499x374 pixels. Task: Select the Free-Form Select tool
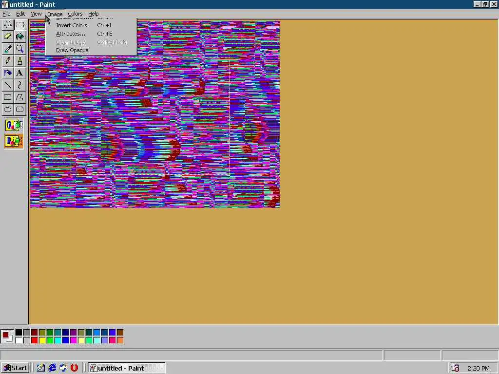(x=8, y=24)
